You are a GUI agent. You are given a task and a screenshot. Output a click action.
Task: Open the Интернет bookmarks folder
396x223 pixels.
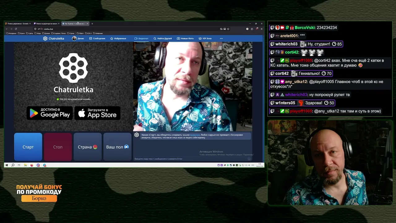tap(11, 33)
